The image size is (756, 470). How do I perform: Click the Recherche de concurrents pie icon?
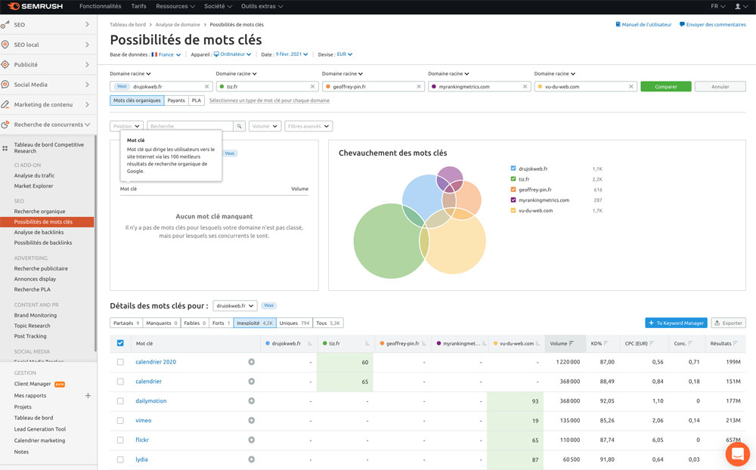click(x=5, y=125)
